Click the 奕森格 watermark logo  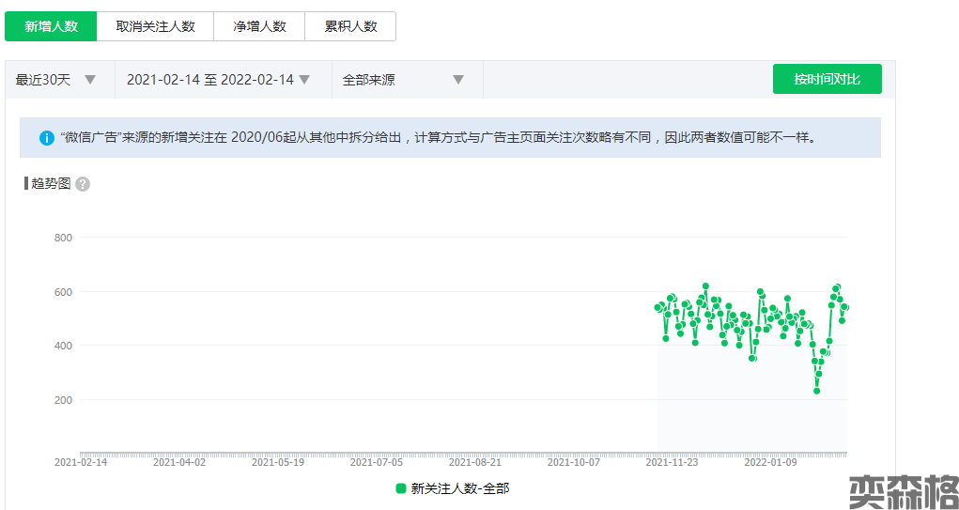904,492
